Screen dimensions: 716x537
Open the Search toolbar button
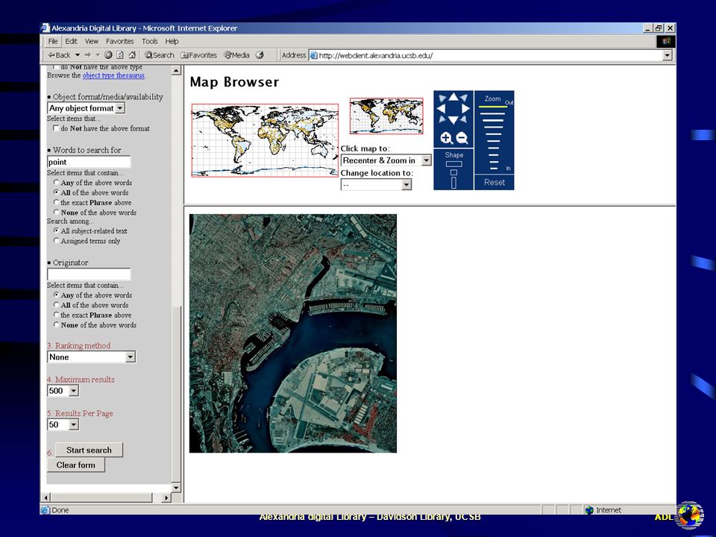160,54
